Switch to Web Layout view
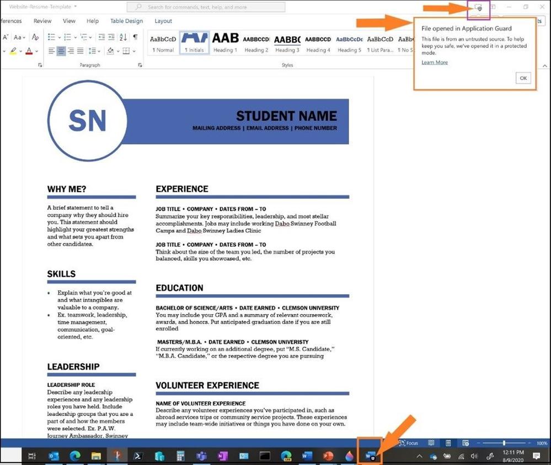 (466, 444)
